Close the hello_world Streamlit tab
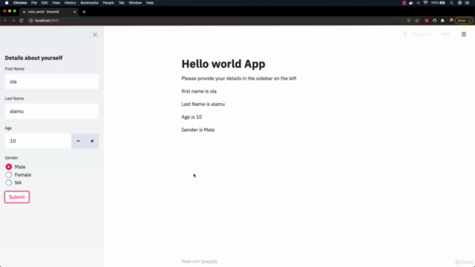The width and height of the screenshot is (475, 267). pyautogui.click(x=74, y=12)
